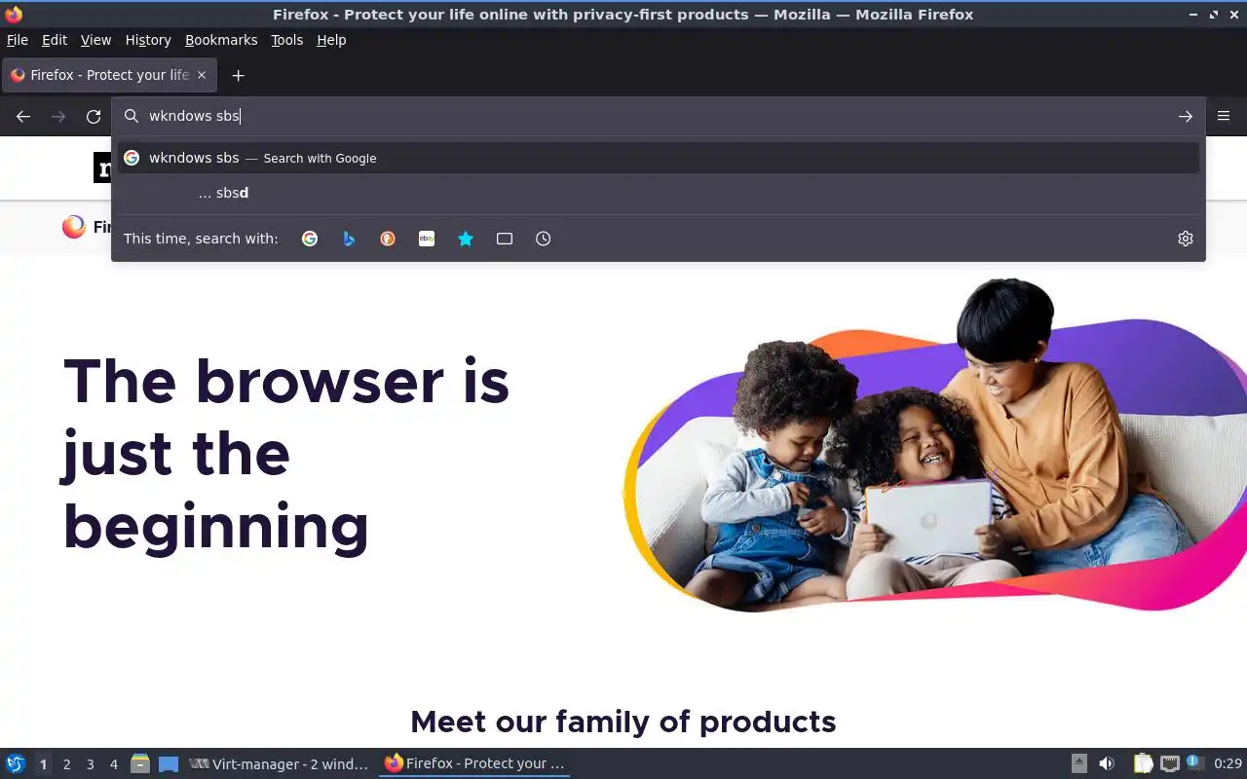The height and width of the screenshot is (779, 1247).
Task: Open the History menu
Action: click(x=148, y=40)
